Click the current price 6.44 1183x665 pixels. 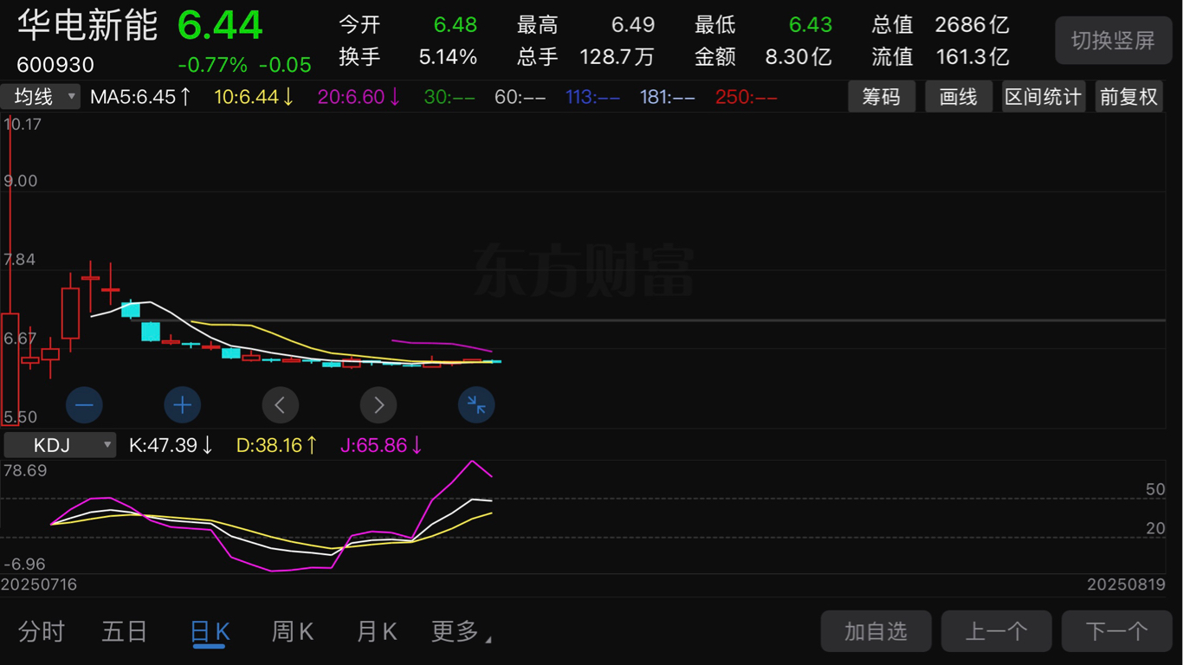220,26
